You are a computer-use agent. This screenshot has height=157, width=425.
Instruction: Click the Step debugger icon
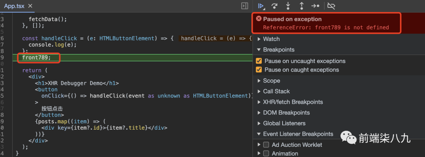pos(315,6)
